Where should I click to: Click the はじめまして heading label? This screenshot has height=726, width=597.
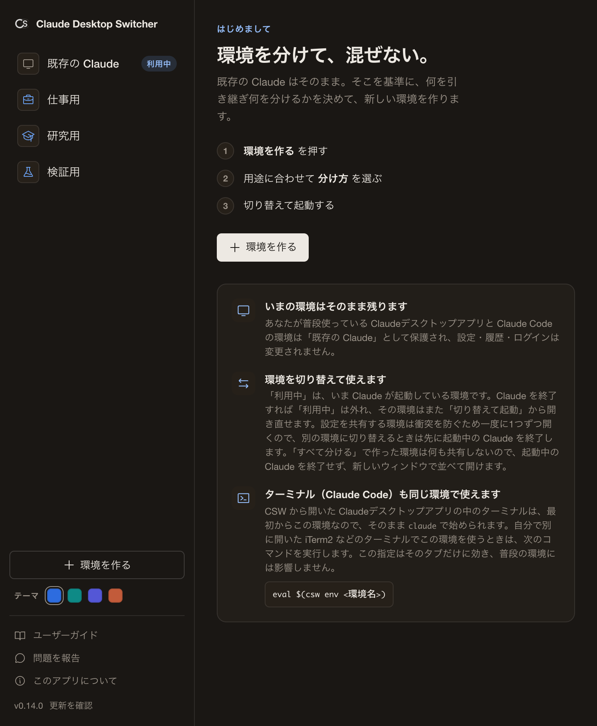[x=244, y=29]
